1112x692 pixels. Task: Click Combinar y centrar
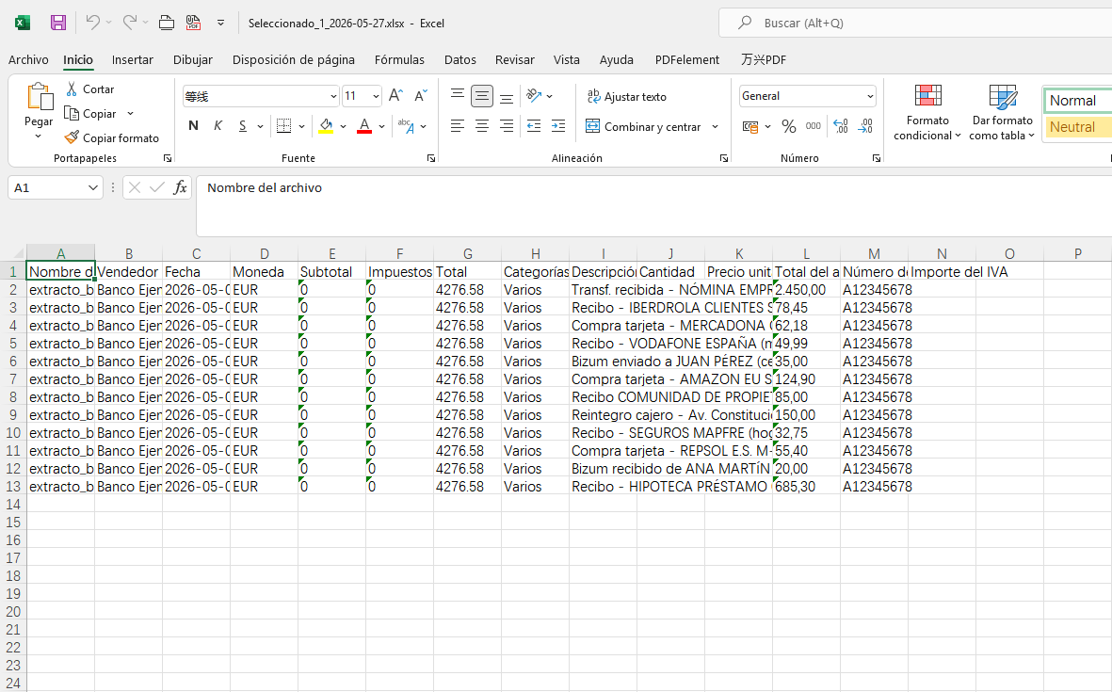[643, 126]
